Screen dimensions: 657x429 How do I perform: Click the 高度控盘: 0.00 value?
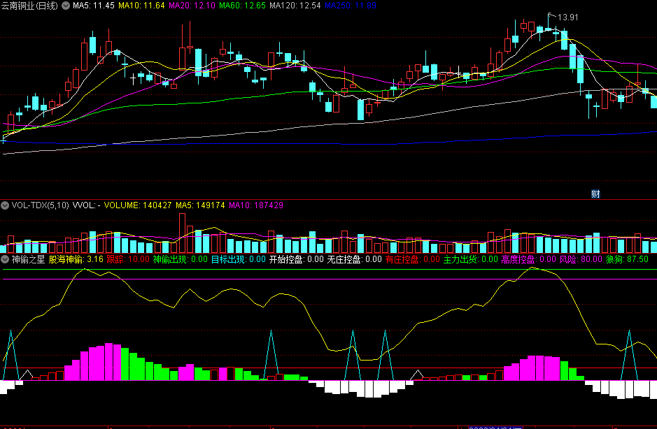[x=529, y=259]
